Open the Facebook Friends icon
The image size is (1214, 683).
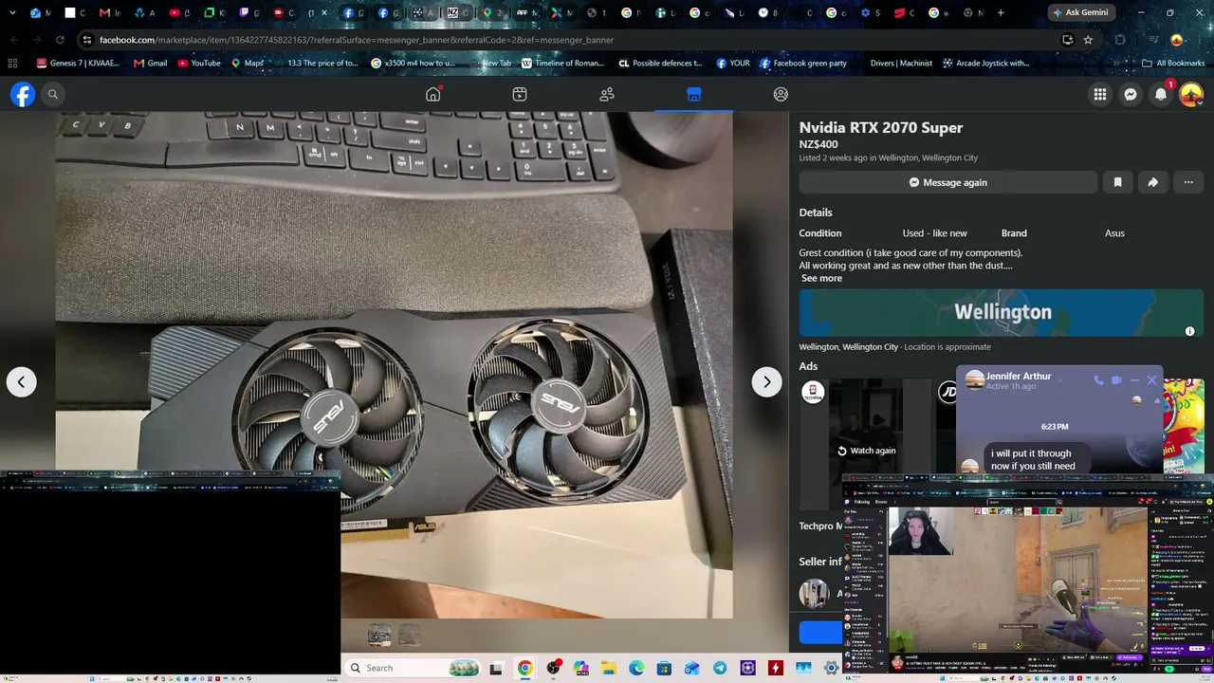coord(607,94)
